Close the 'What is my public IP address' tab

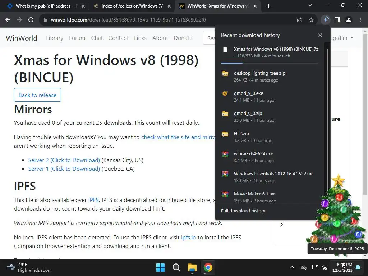[83, 6]
